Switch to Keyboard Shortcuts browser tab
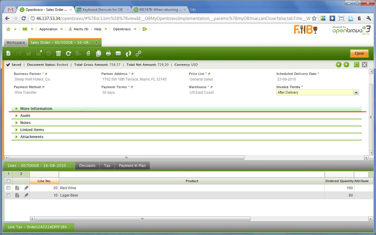The image size is (376, 235). point(102,10)
